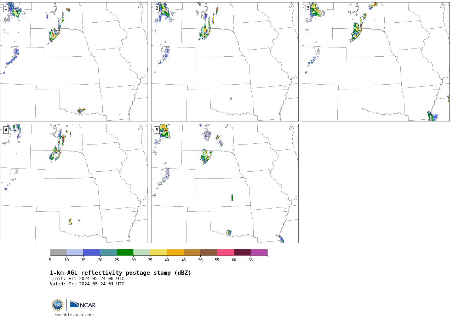Screen dimensions: 453x319
Task: Click the colorbar tick label 40
Action: pyautogui.click(x=167, y=260)
